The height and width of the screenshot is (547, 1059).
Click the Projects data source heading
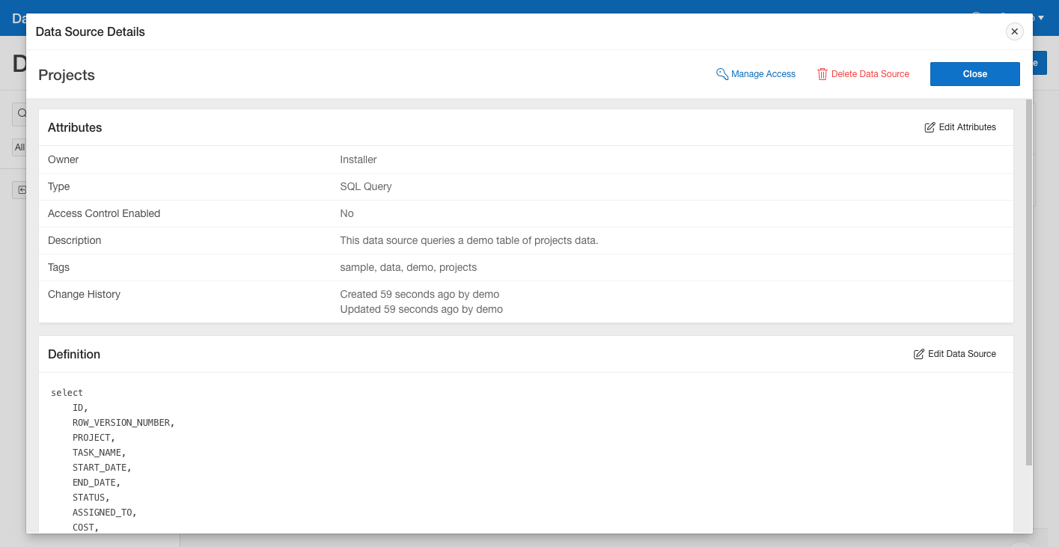(x=67, y=75)
